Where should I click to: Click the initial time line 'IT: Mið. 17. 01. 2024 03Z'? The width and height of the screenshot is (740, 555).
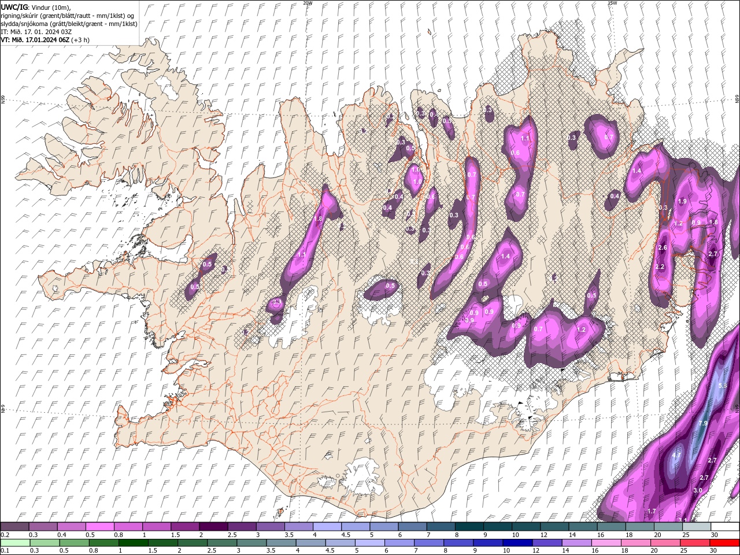tap(36, 32)
